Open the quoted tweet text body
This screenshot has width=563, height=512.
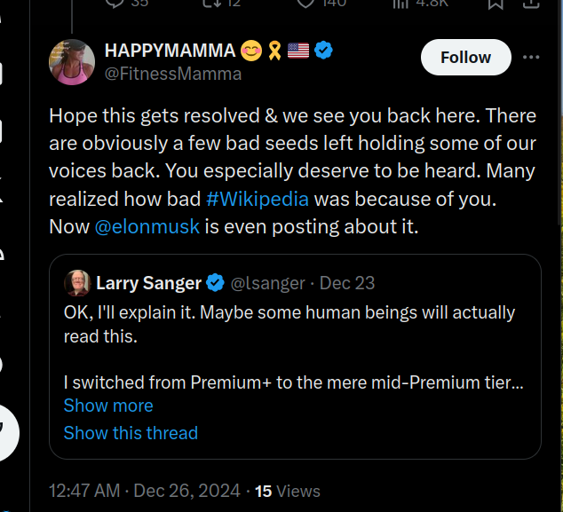289,324
